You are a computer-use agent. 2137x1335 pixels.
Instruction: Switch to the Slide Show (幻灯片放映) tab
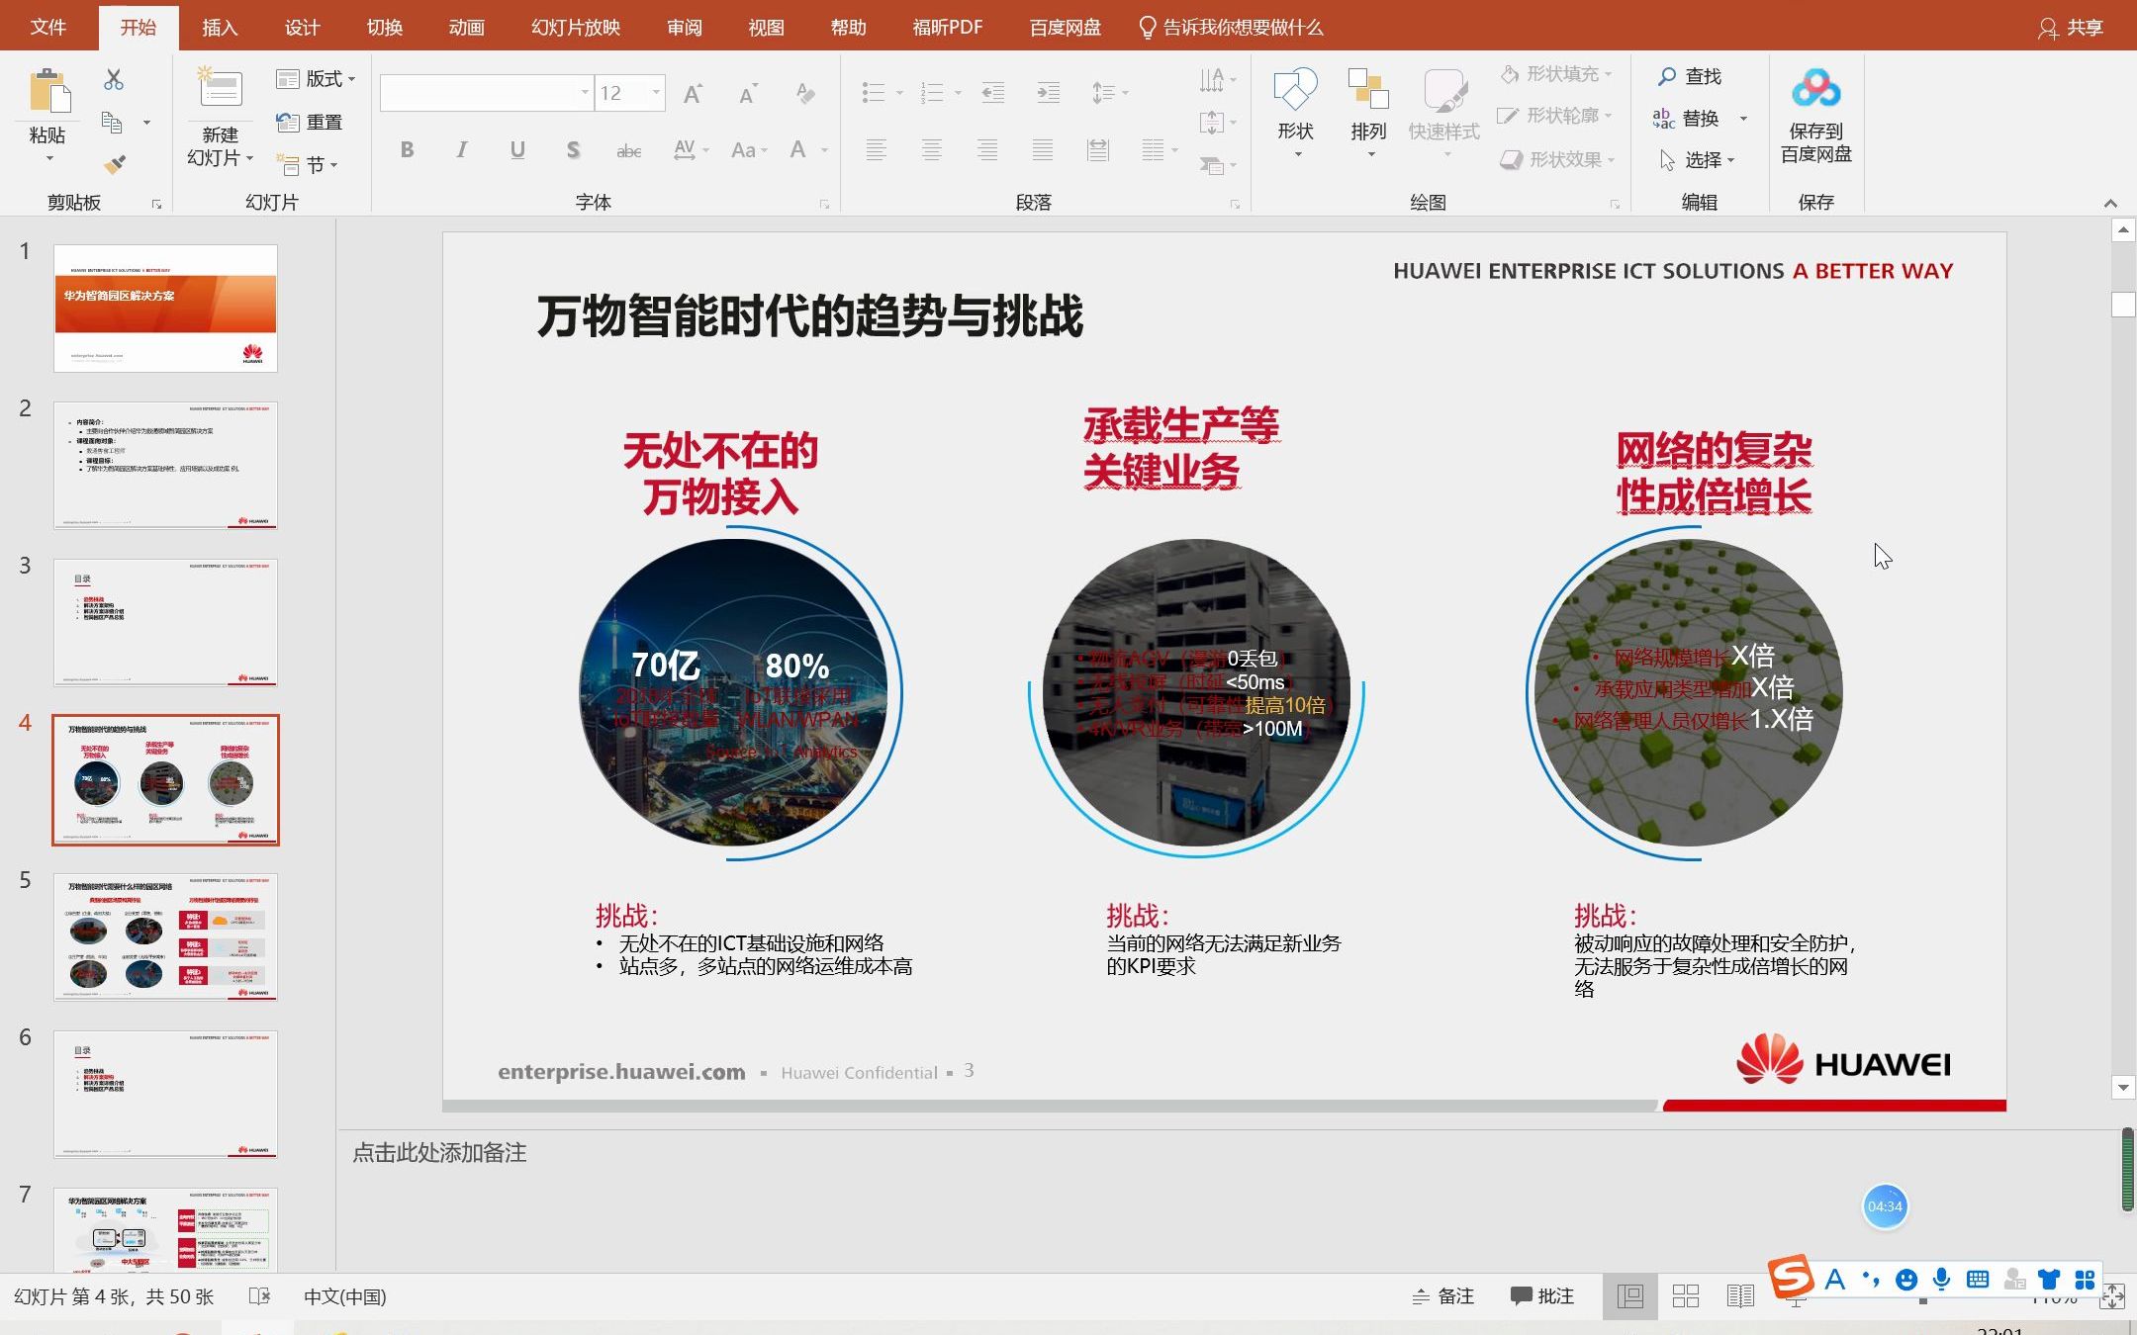coord(575,27)
